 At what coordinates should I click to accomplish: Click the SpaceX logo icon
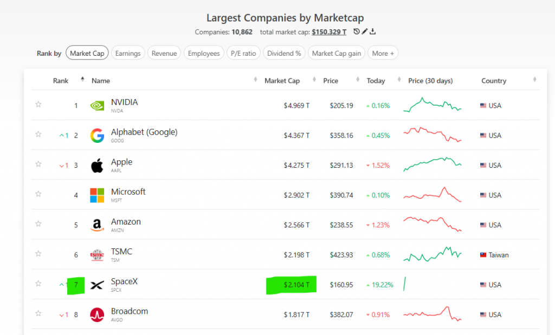pyautogui.click(x=97, y=285)
